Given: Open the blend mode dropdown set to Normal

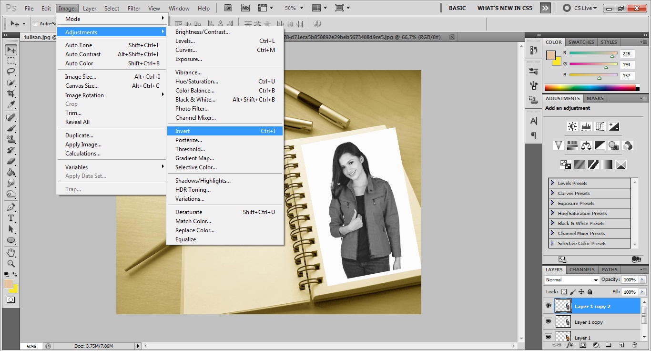Looking at the screenshot, I should (x=571, y=280).
